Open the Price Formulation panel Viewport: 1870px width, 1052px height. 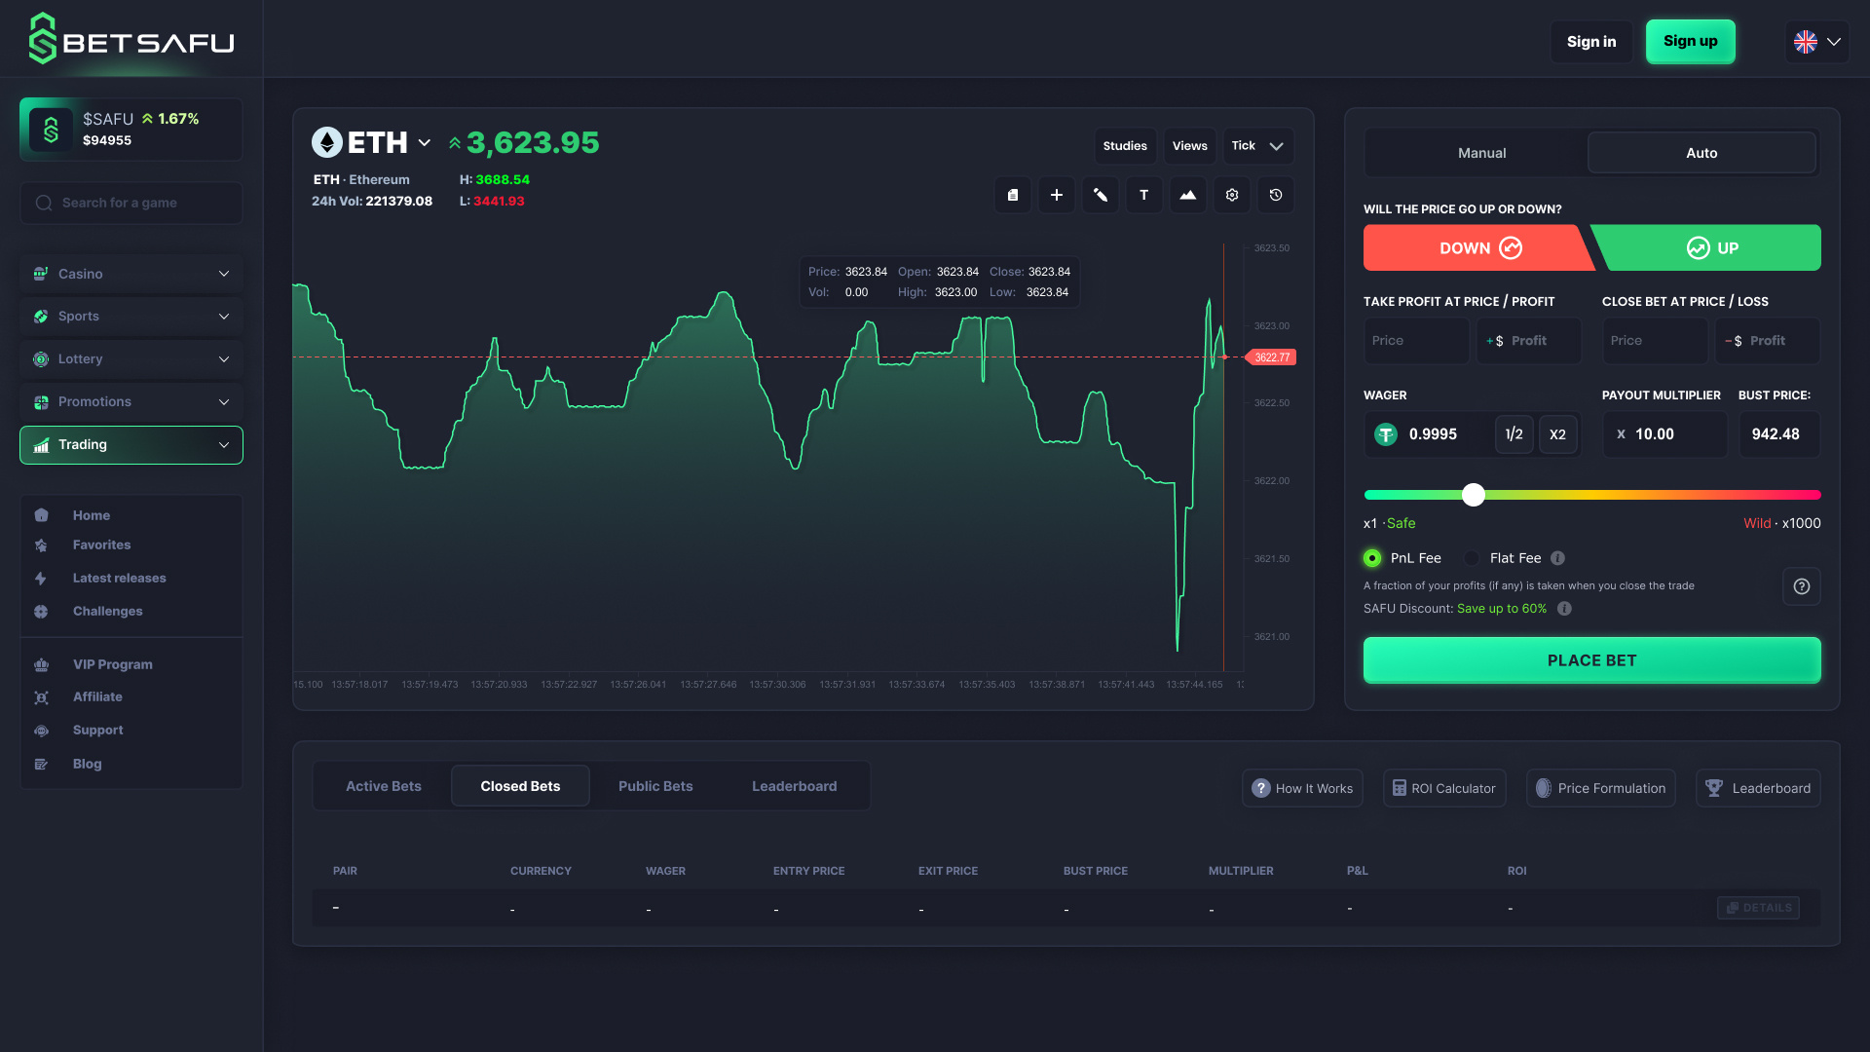pyautogui.click(x=1600, y=787)
